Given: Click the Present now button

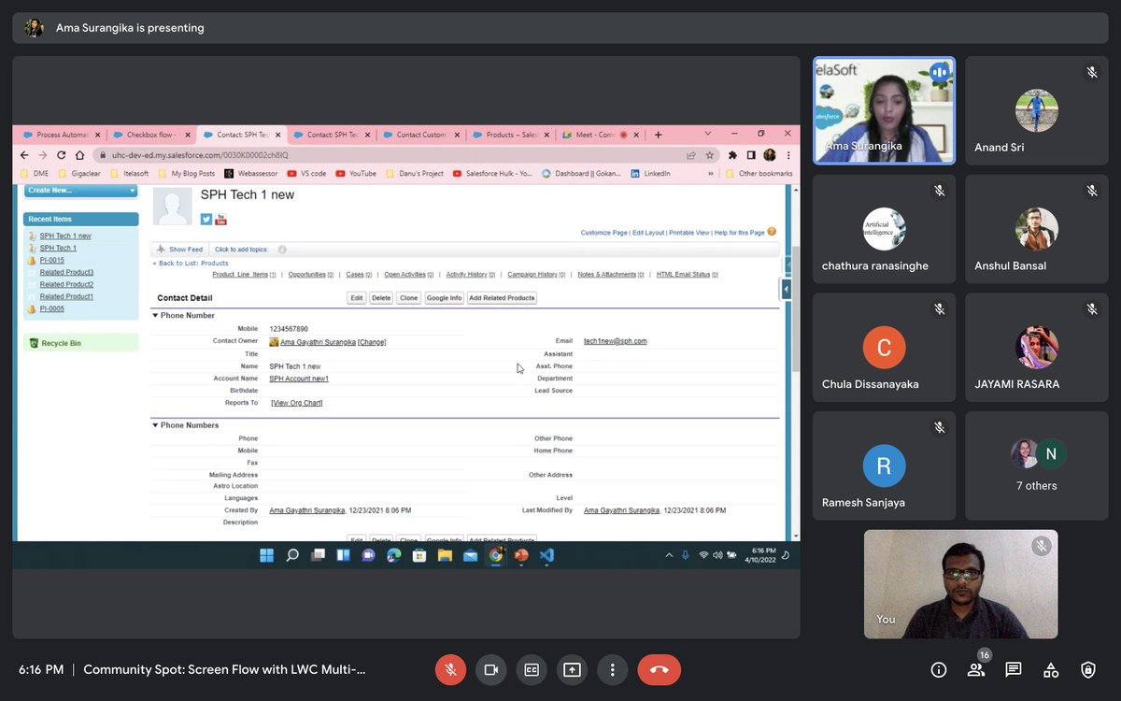Looking at the screenshot, I should click(572, 669).
